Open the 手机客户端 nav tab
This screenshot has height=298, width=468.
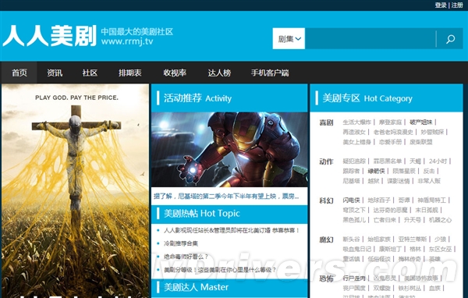pyautogui.click(x=270, y=73)
